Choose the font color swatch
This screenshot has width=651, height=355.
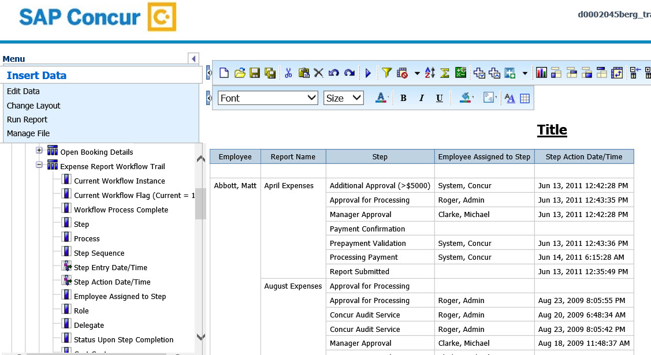tap(380, 98)
